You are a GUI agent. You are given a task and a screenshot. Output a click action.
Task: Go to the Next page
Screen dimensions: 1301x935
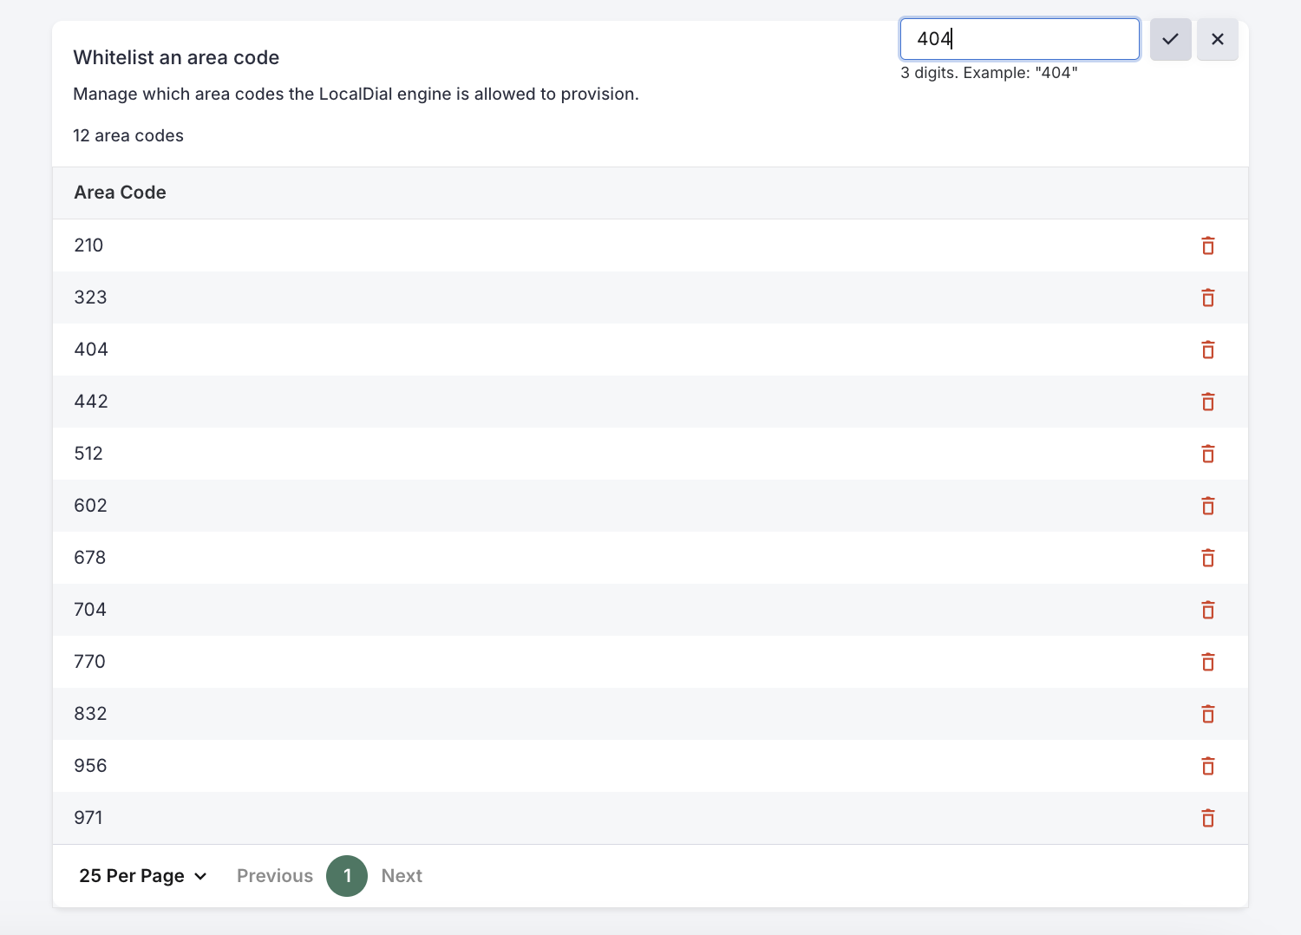coord(402,876)
